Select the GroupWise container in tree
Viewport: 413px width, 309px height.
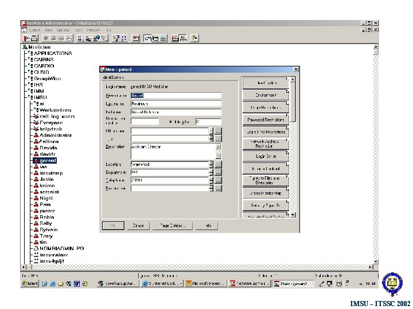tap(48, 78)
